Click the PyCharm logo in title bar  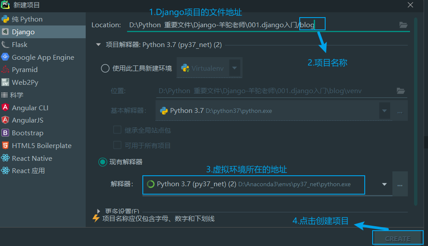pyautogui.click(x=5, y=5)
